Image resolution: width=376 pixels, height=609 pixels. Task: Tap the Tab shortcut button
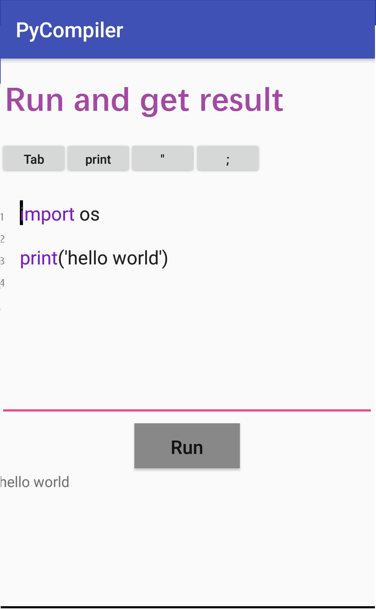[34, 159]
